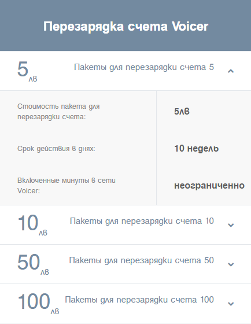
Task: Collapse the 5 лв package chevron
Action: pos(231,71)
